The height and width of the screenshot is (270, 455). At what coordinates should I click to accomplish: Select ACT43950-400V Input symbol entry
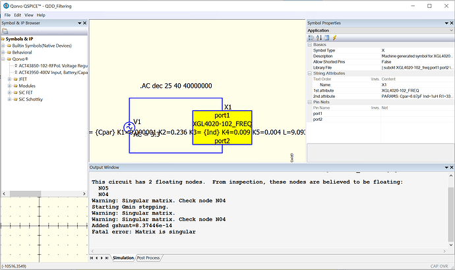(x=53, y=73)
